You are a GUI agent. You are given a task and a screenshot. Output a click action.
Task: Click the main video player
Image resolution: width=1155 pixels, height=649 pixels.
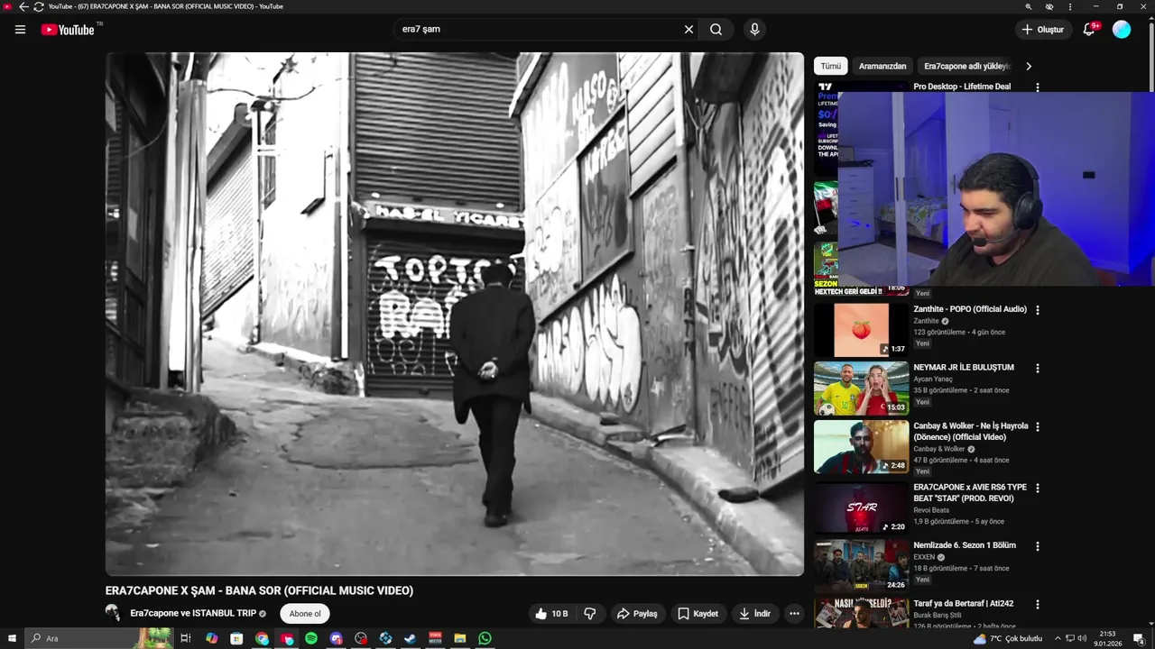point(455,314)
